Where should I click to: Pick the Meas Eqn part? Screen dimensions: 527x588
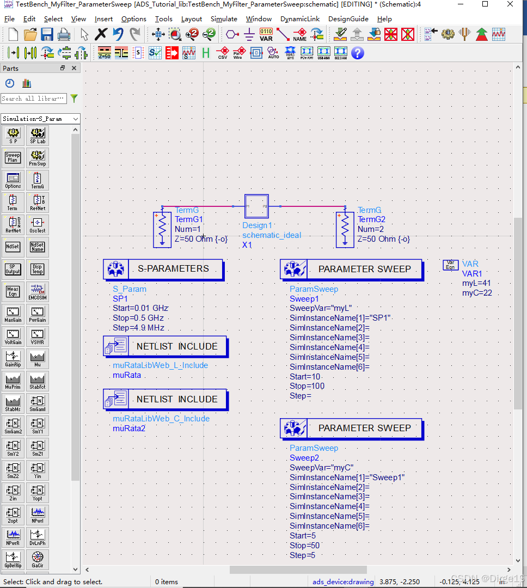(13, 291)
